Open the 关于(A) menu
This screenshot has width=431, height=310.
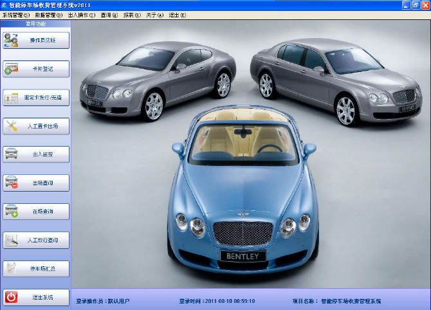(x=155, y=15)
